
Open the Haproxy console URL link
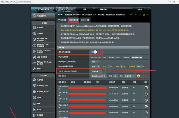(x=98, y=58)
